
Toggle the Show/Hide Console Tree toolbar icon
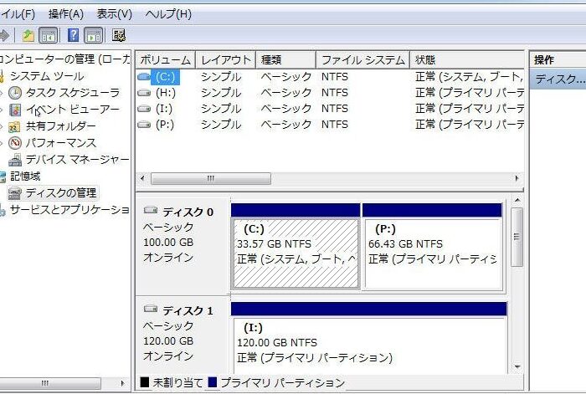[49, 35]
